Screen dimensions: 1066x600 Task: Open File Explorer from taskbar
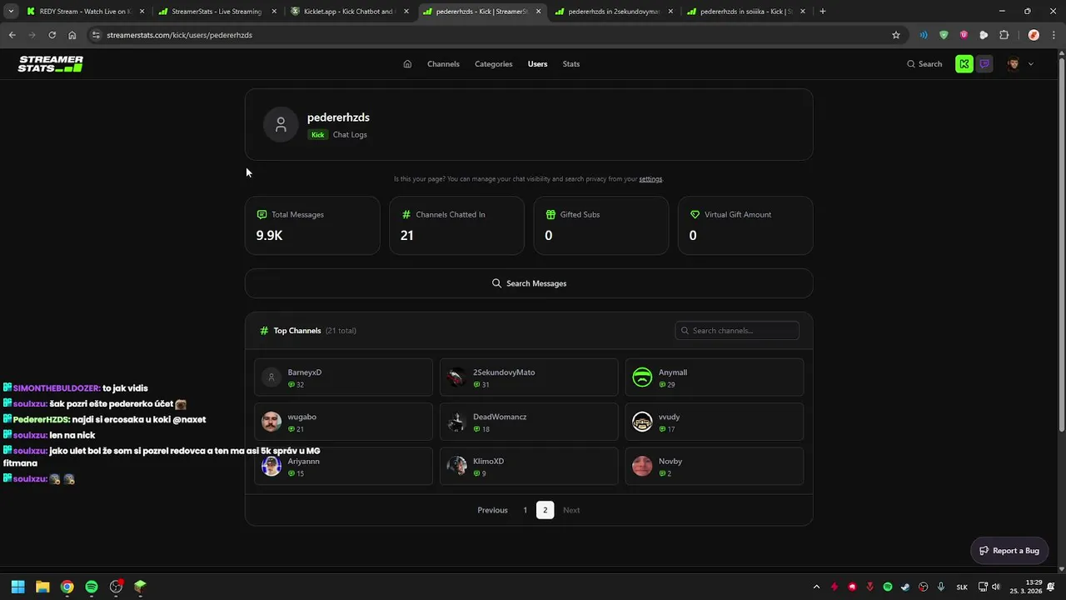point(42,587)
